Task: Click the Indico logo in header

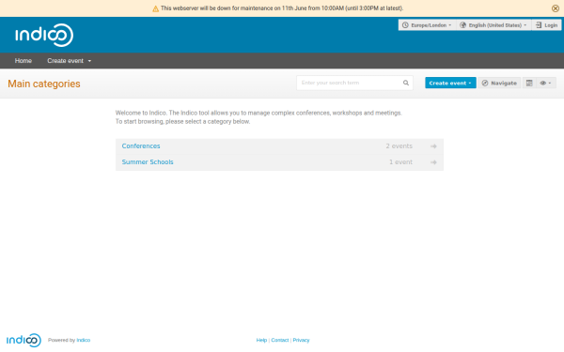Action: pyautogui.click(x=44, y=36)
